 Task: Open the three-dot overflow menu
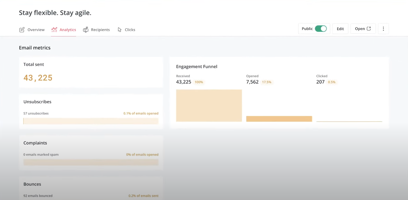tap(383, 28)
